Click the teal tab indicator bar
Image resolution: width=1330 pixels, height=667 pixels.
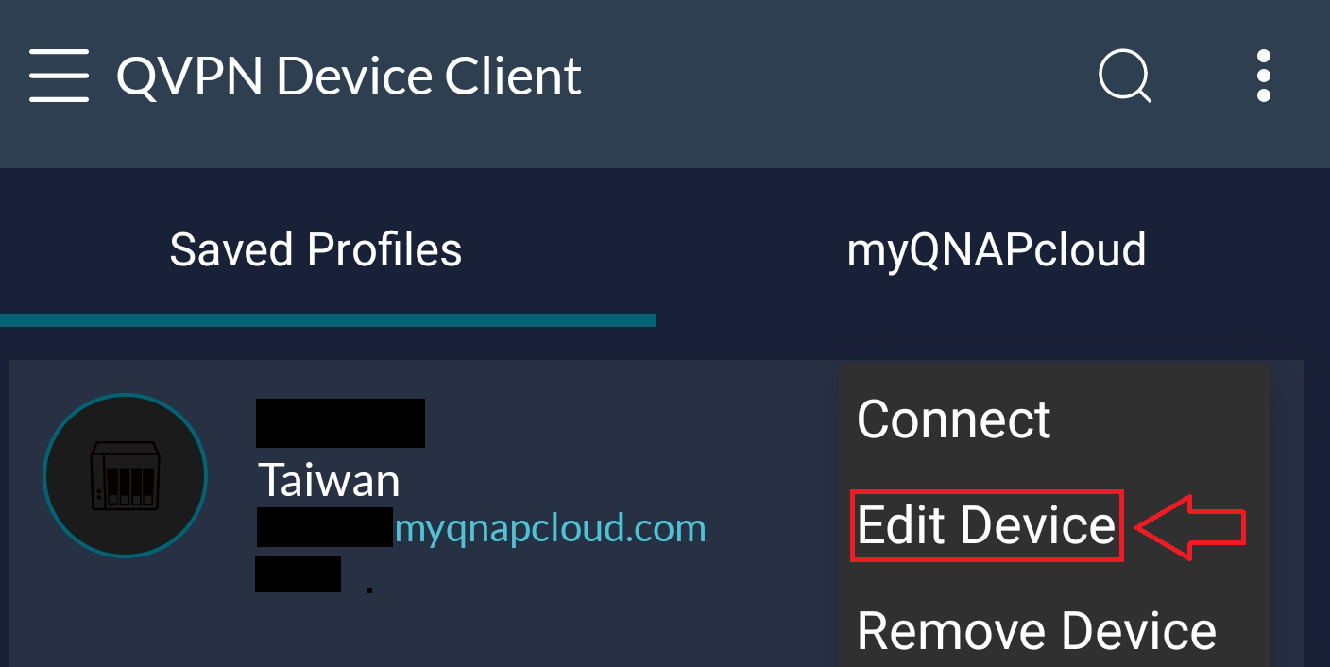click(329, 321)
